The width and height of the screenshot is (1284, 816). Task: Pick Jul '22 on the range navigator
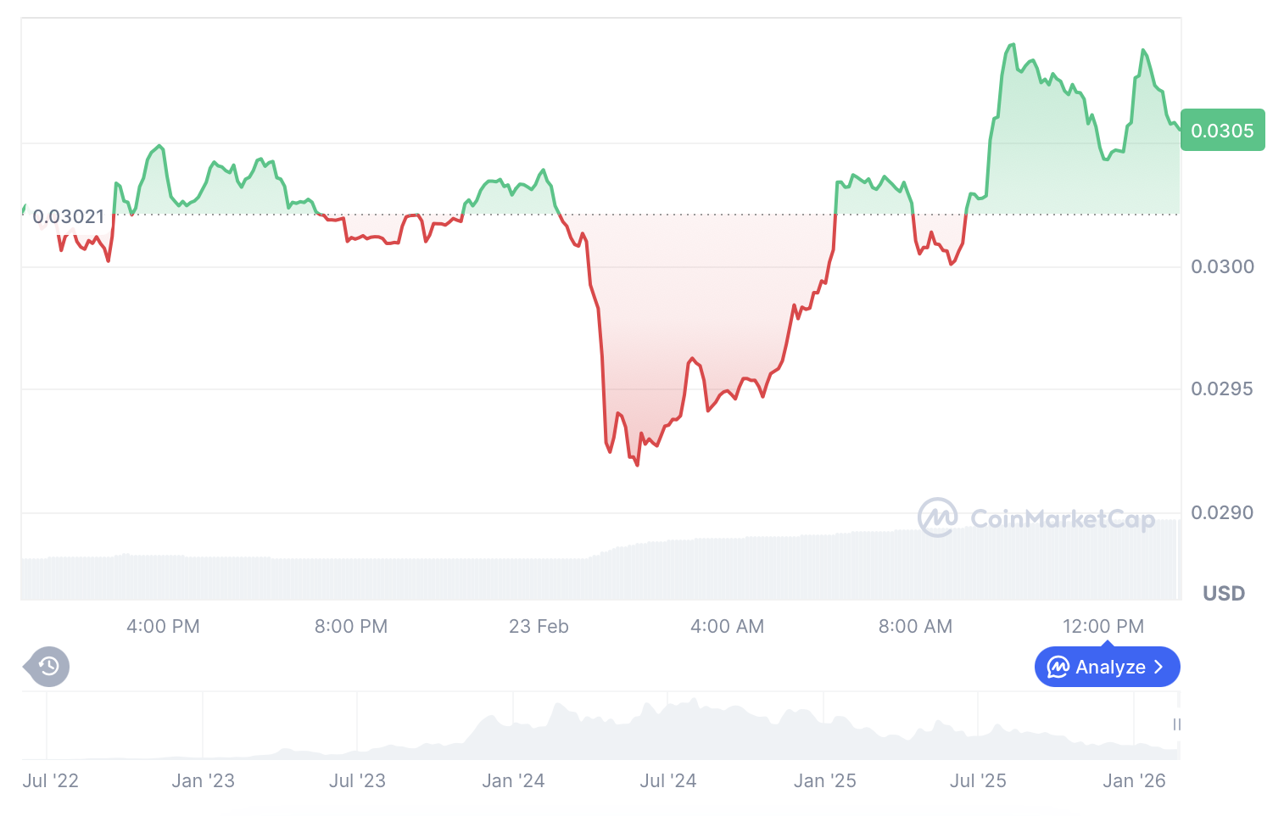pos(51,781)
